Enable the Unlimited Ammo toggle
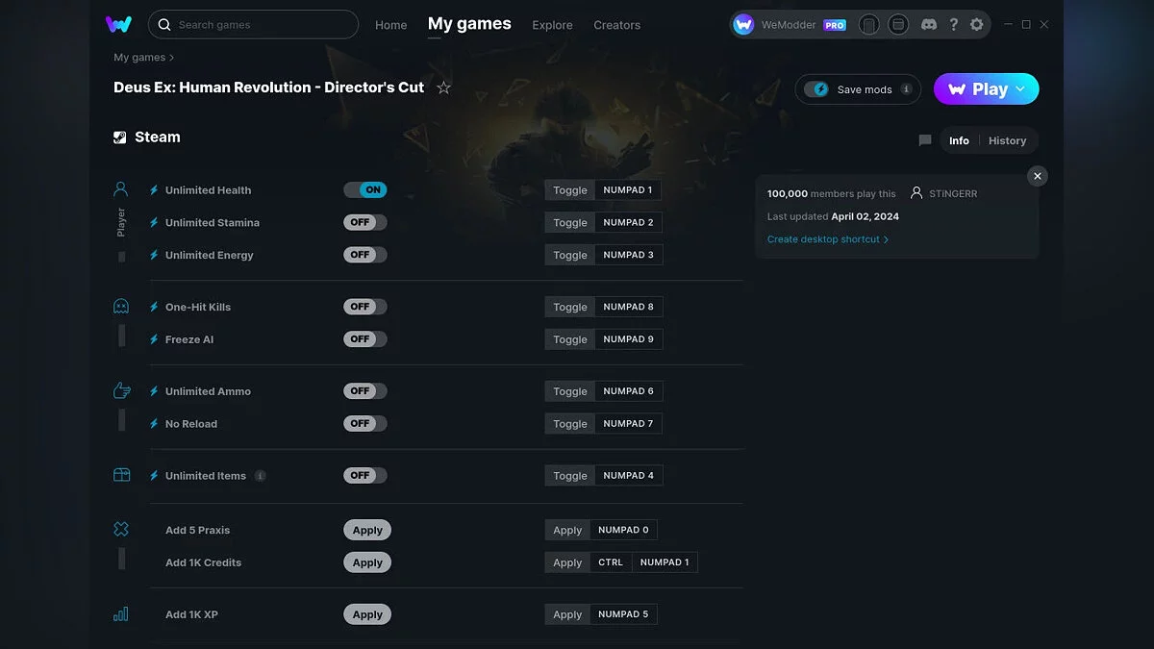The height and width of the screenshot is (649, 1154). [365, 391]
